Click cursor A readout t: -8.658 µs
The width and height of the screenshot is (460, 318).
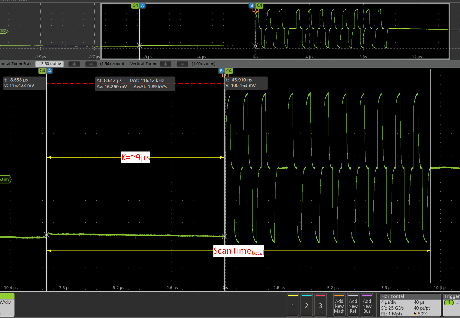click(x=16, y=80)
